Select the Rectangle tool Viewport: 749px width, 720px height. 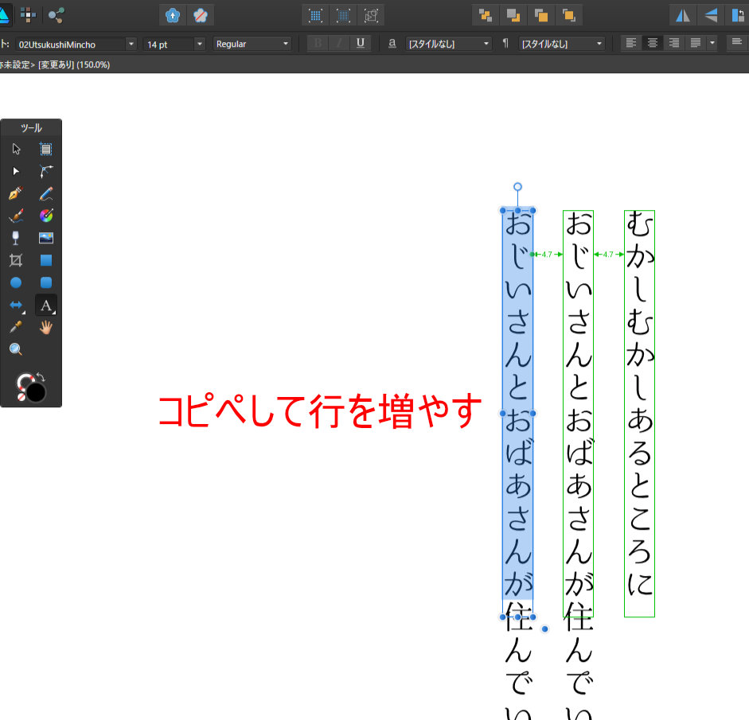click(46, 260)
